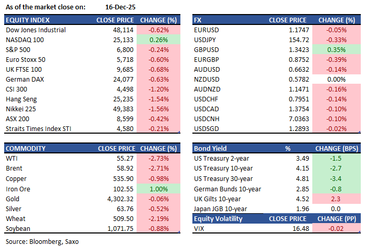The width and height of the screenshot is (366, 247).
Task: Select the S&P 500 close price 6,800
Action: coord(111,49)
